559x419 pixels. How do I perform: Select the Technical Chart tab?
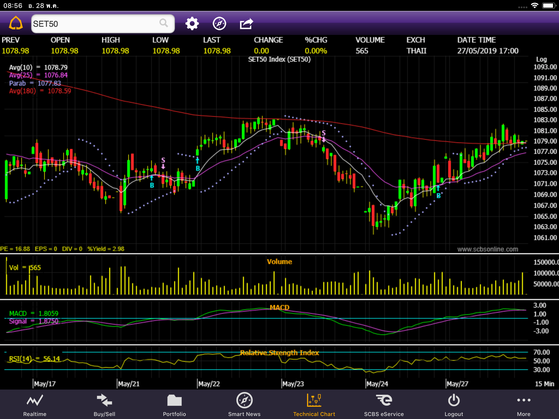pyautogui.click(x=314, y=405)
